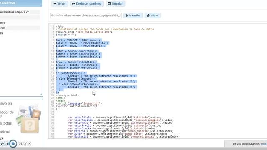Click the sidebar resize grip corner
The height and width of the screenshot is (150, 267).
[41, 95]
